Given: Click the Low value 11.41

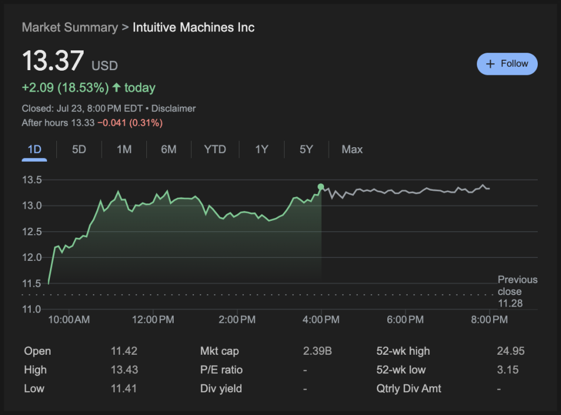Looking at the screenshot, I should click(124, 388).
